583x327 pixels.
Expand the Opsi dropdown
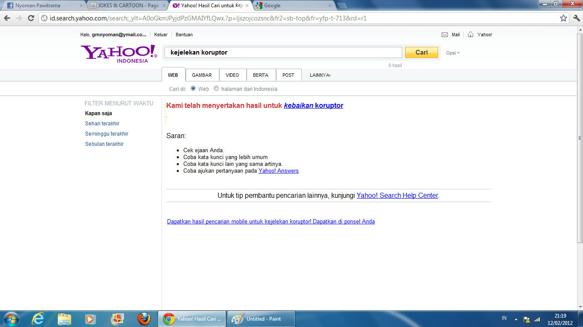[453, 53]
